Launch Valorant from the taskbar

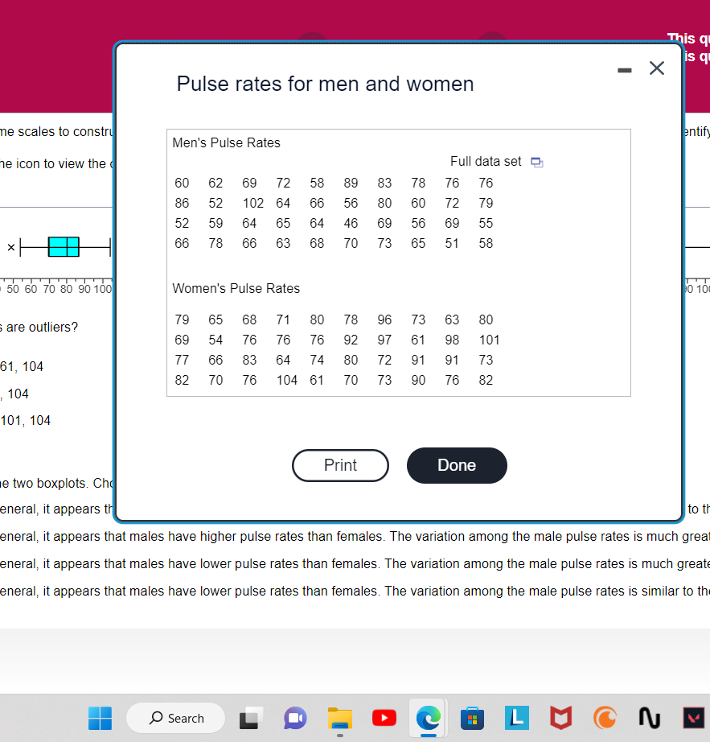[x=692, y=718]
